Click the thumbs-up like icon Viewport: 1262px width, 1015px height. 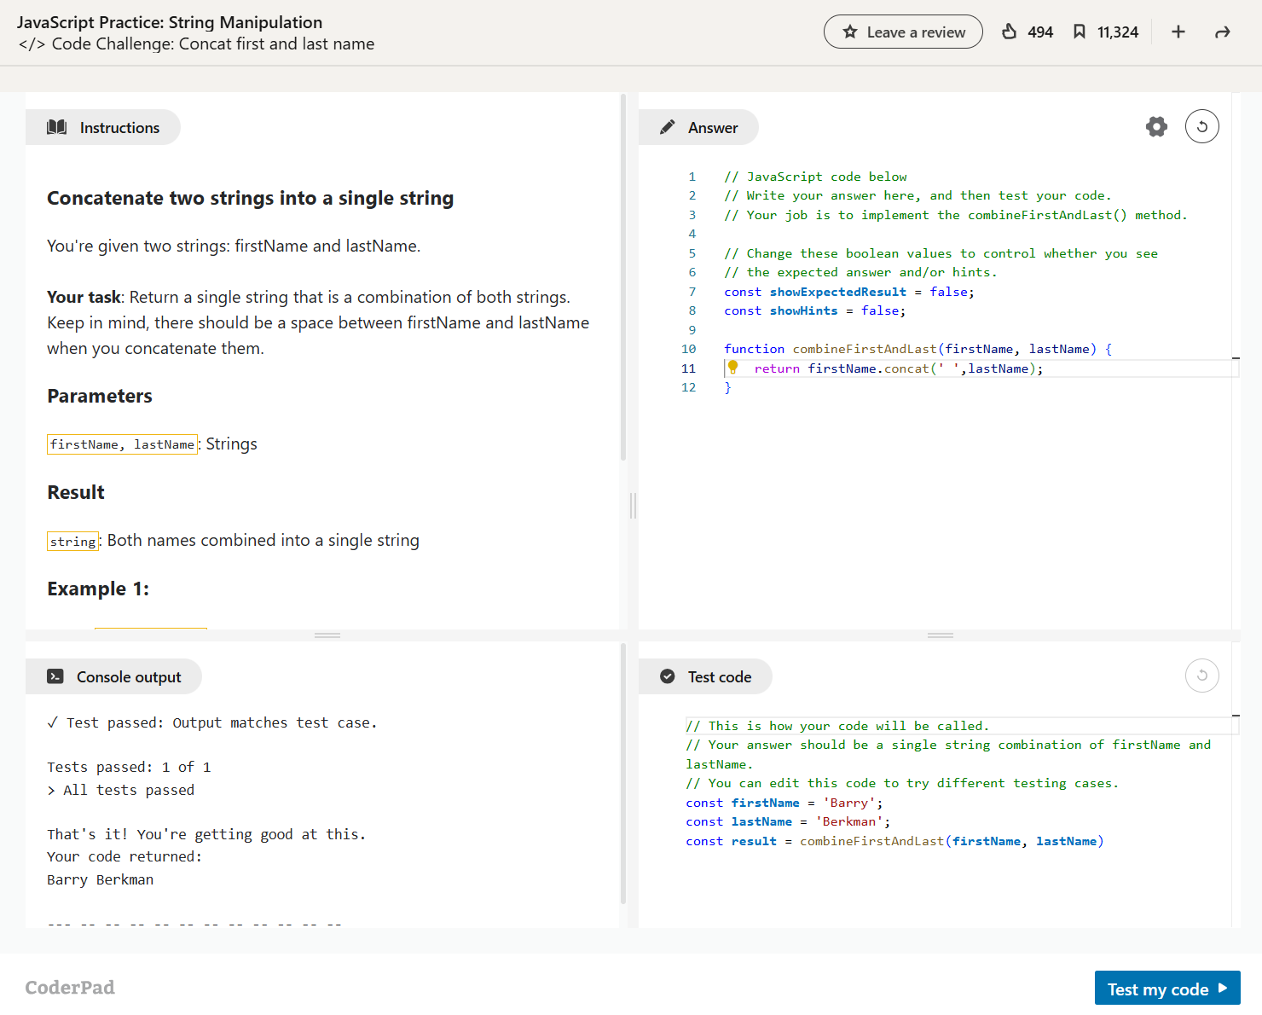(x=1010, y=32)
